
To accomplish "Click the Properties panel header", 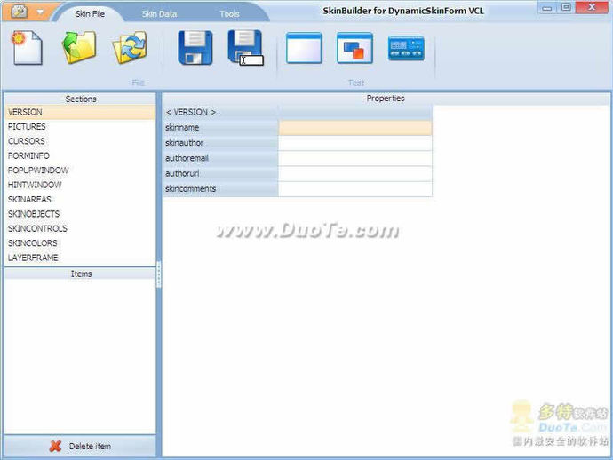I will click(386, 99).
